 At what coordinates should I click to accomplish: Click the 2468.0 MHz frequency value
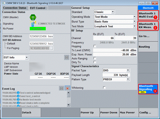point(107,43)
